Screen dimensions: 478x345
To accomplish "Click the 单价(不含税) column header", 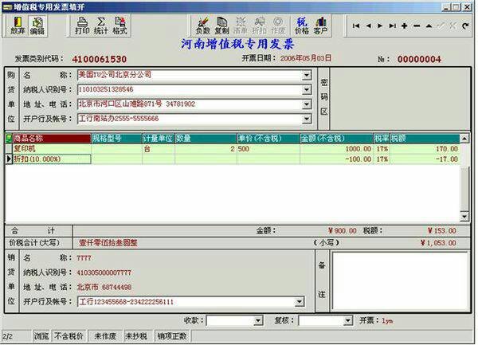I will pyautogui.click(x=268, y=139).
